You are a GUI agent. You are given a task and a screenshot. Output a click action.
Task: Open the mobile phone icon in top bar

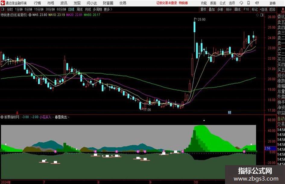point(249,3)
